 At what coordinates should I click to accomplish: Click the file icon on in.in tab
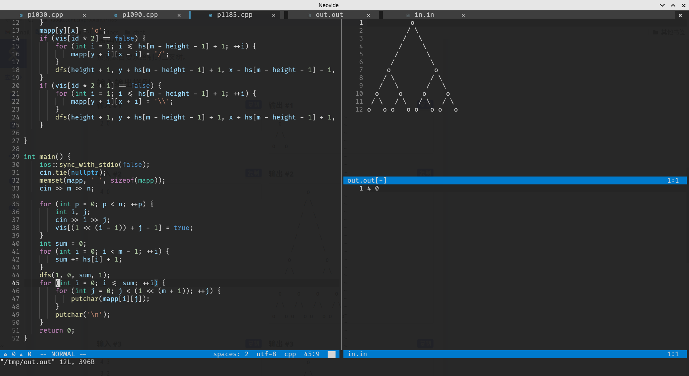[x=408, y=15]
